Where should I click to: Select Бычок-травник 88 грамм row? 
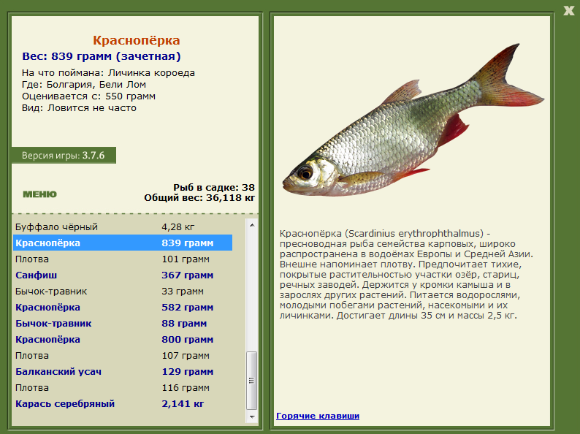pos(123,324)
